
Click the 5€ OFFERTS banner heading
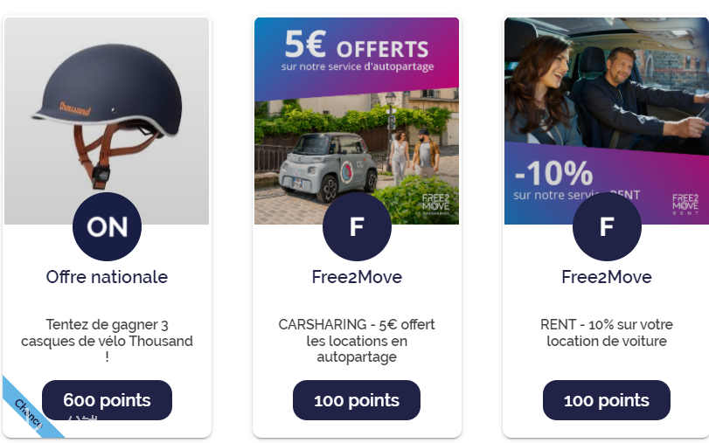click(x=357, y=45)
